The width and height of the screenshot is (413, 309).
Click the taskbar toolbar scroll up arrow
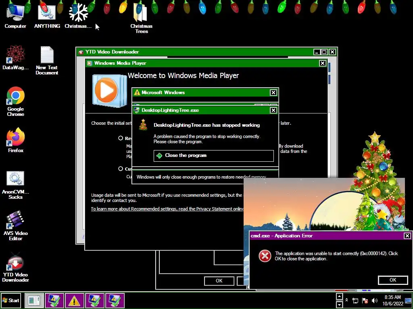point(339,297)
